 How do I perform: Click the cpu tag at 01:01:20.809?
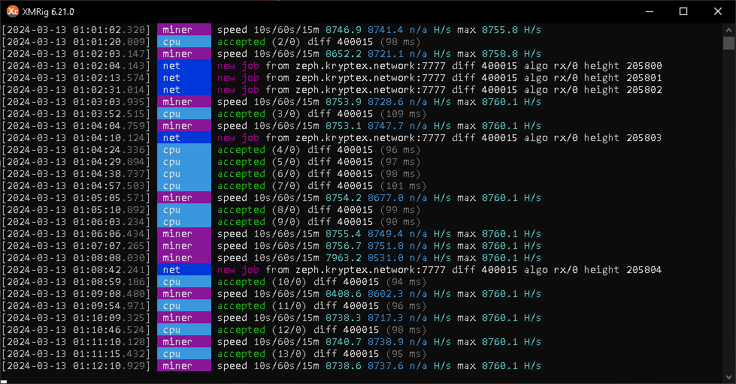tap(184, 42)
